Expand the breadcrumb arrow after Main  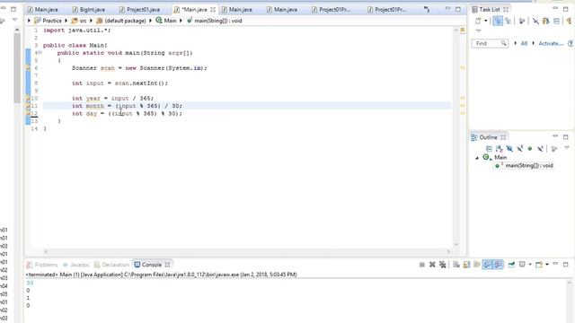[181, 21]
